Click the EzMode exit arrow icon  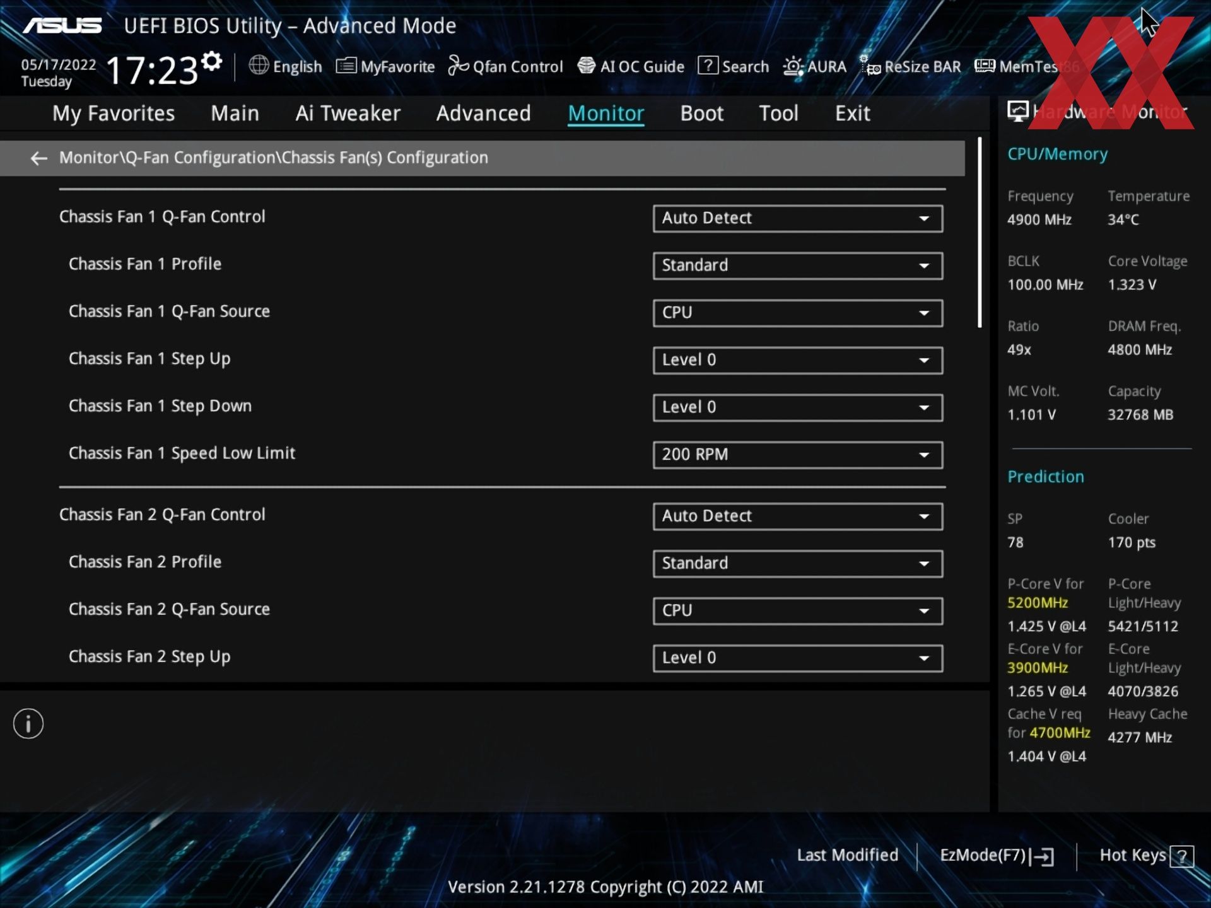1041,856
